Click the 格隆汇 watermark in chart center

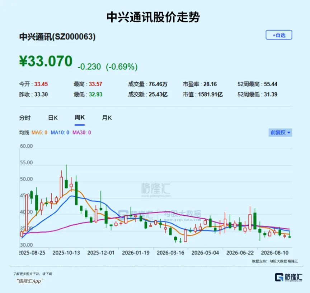[156, 189]
